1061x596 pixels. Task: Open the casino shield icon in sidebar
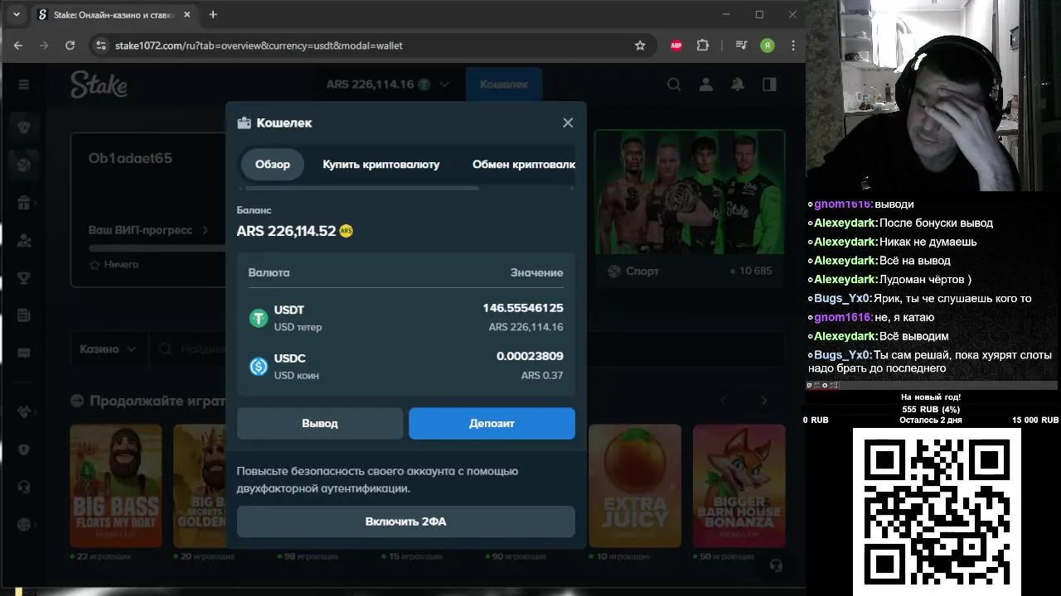[23, 127]
